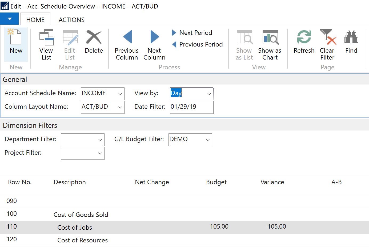369x248 pixels.
Task: Switch to the ACTIONS tab
Action: 71,20
